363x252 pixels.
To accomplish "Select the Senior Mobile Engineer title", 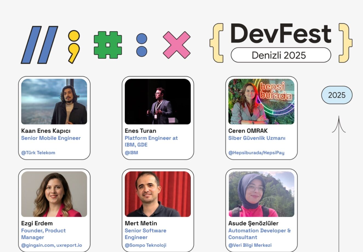I will click(x=51, y=138).
